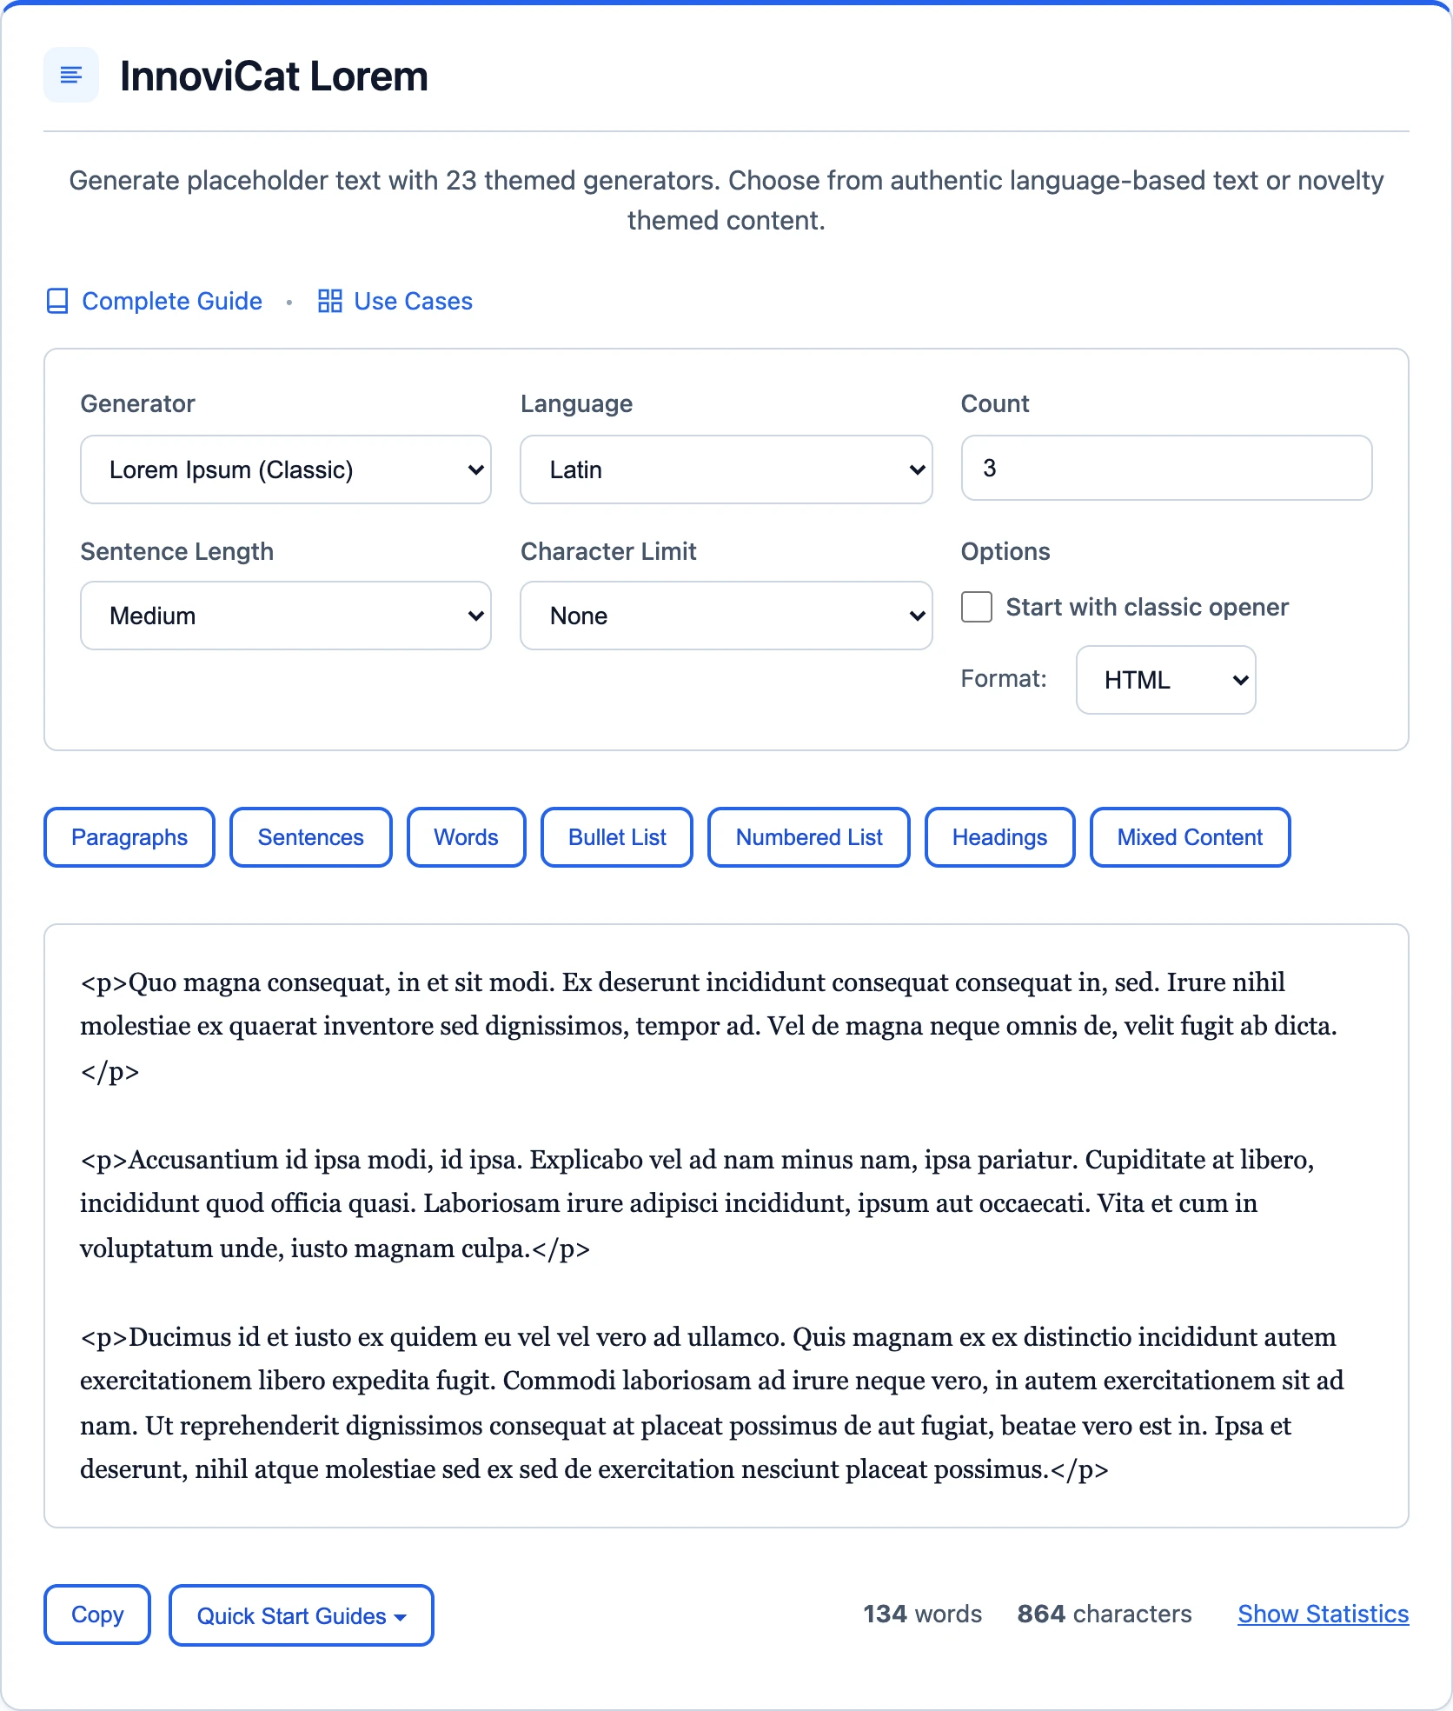Choose the Bullet List output type
Image resolution: width=1453 pixels, height=1711 pixels.
pyautogui.click(x=617, y=837)
